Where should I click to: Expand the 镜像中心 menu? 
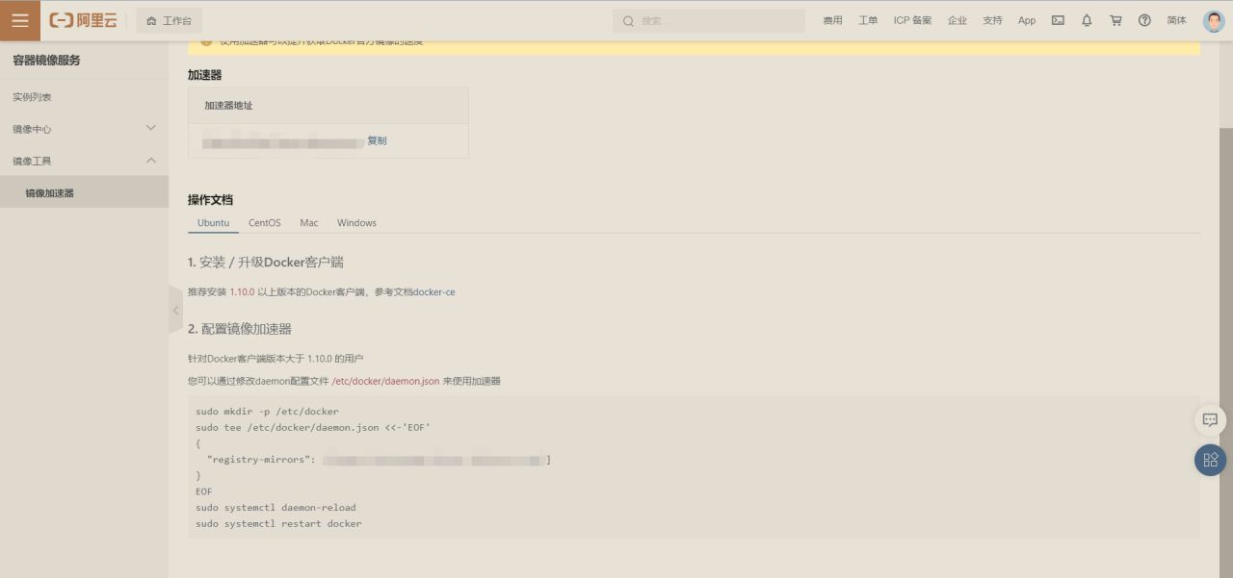[x=84, y=128]
